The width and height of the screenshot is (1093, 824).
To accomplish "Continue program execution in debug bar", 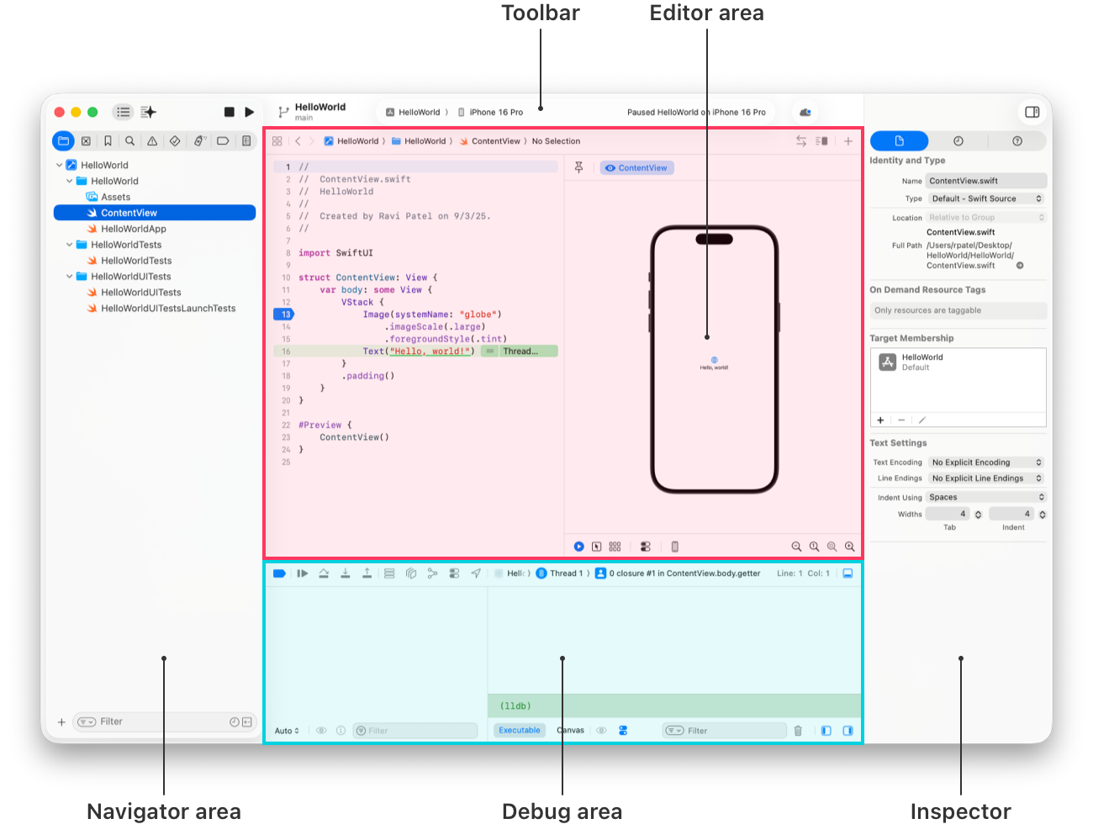I will pos(302,573).
